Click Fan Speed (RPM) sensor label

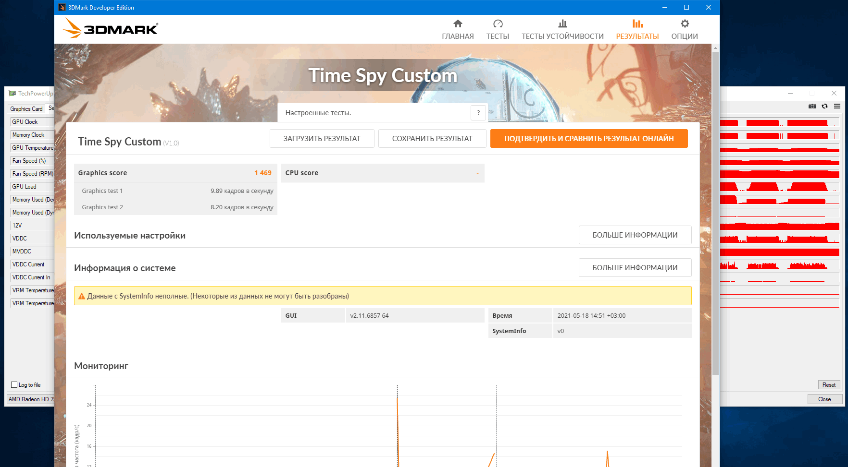point(33,174)
